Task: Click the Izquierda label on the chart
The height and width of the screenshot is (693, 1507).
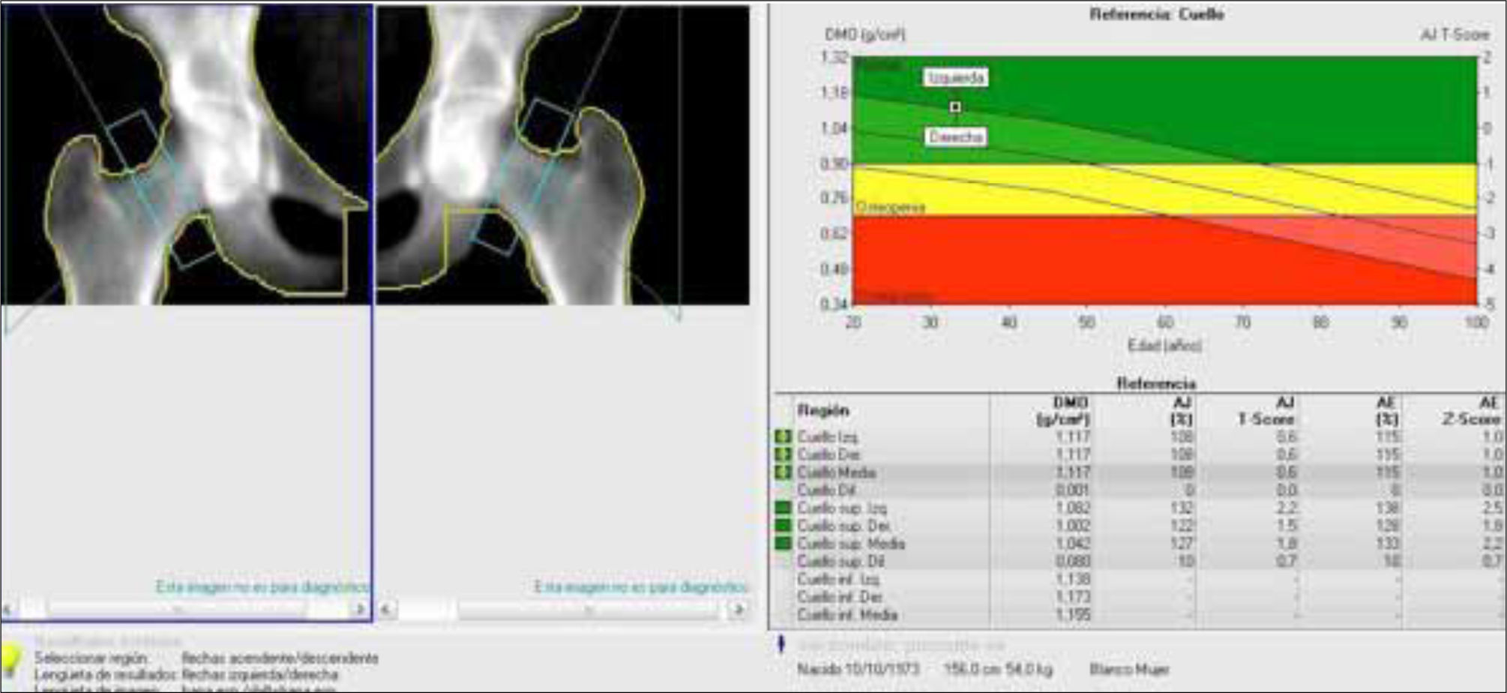Action: [x=955, y=78]
